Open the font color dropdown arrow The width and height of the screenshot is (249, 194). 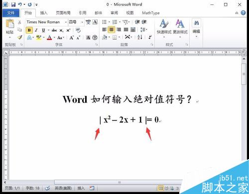(x=54, y=38)
